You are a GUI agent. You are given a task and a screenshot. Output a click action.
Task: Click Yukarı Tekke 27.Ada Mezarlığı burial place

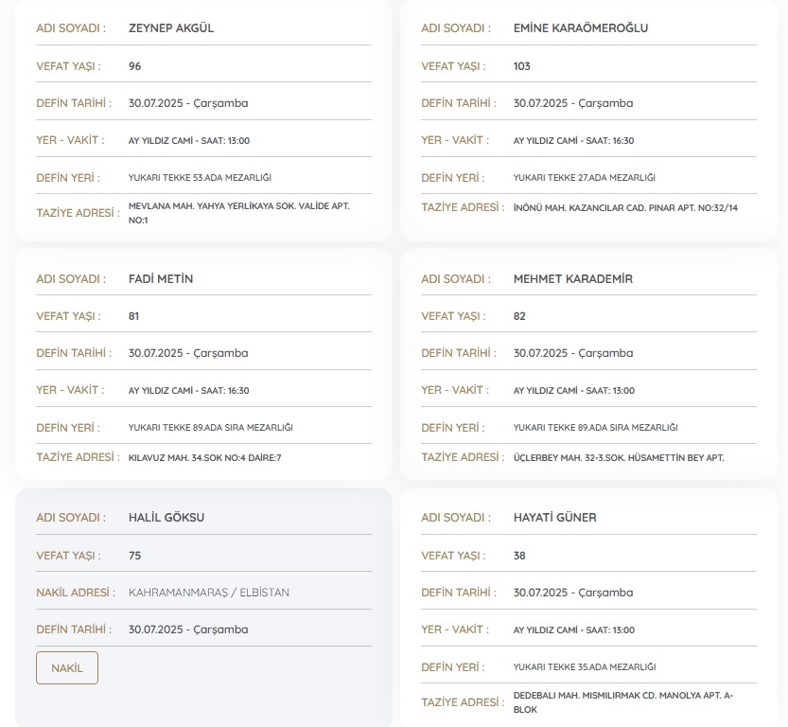(x=584, y=177)
